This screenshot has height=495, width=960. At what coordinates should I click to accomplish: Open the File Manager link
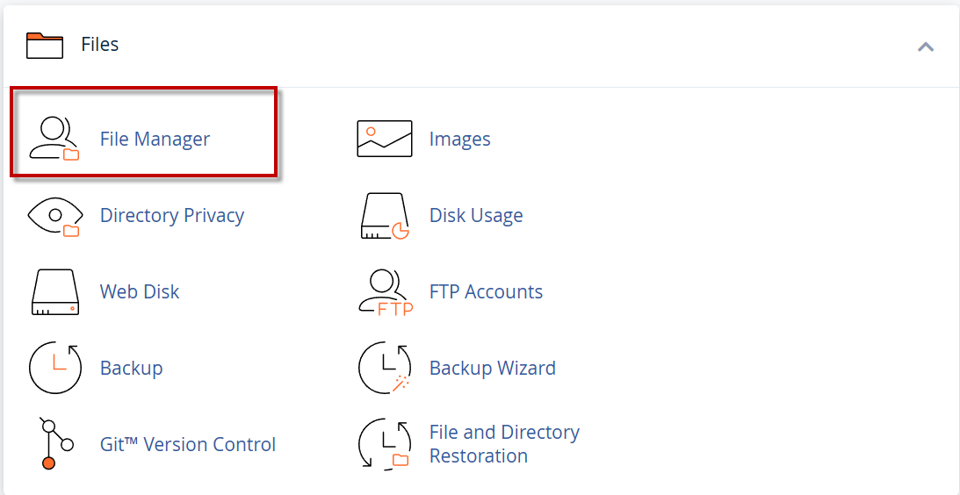pos(155,139)
